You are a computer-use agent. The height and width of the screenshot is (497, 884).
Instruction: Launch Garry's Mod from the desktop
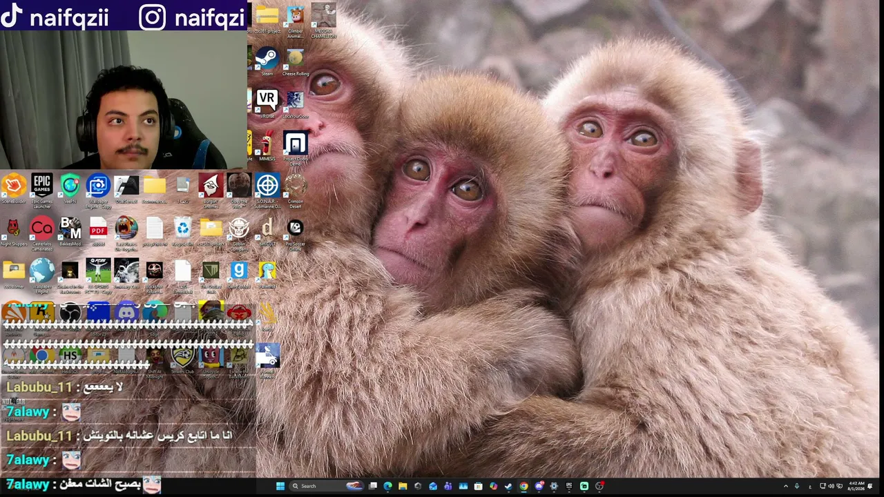coord(239,273)
